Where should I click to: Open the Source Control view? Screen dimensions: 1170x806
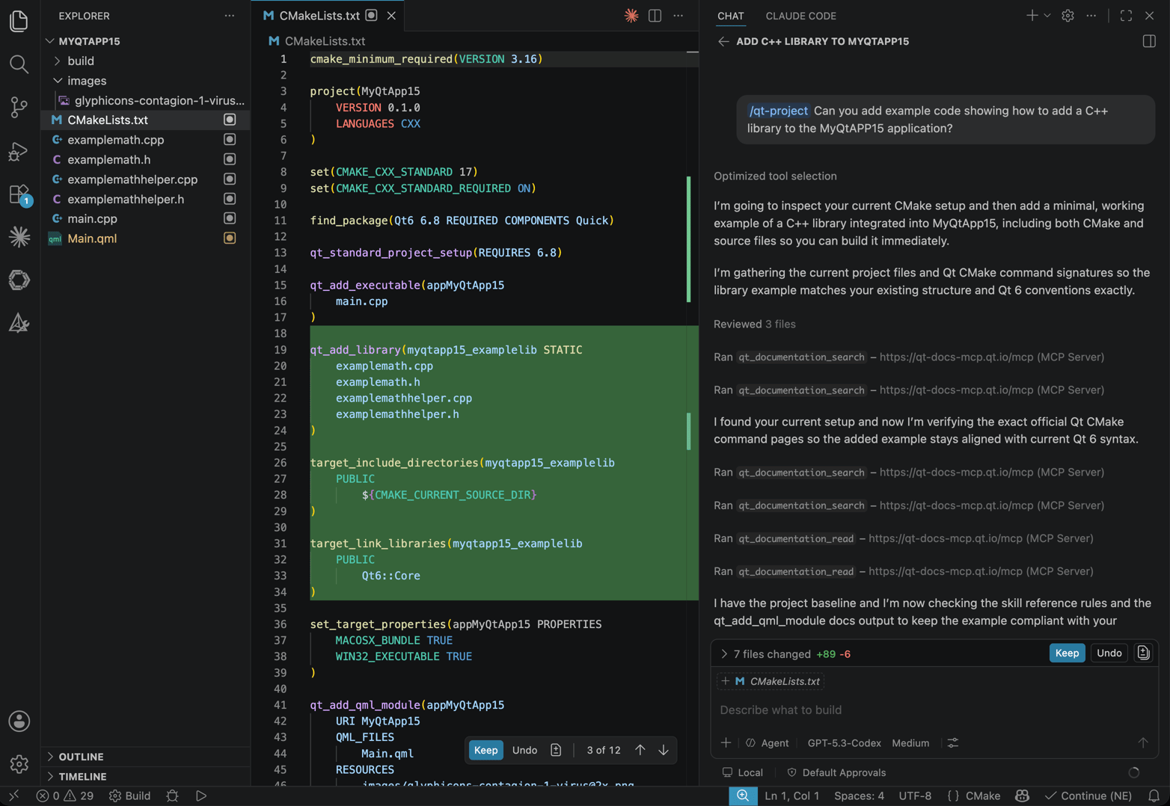[19, 108]
